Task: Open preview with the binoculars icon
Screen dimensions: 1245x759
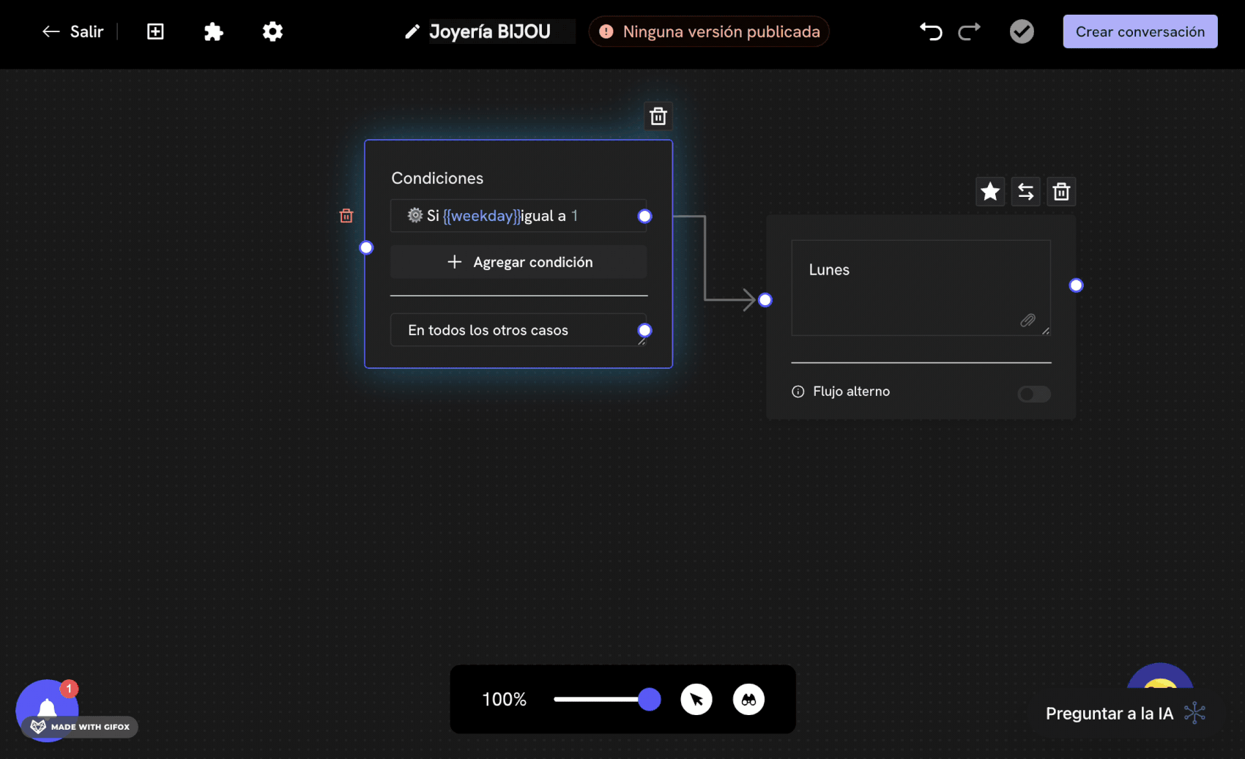Action: [x=748, y=699]
